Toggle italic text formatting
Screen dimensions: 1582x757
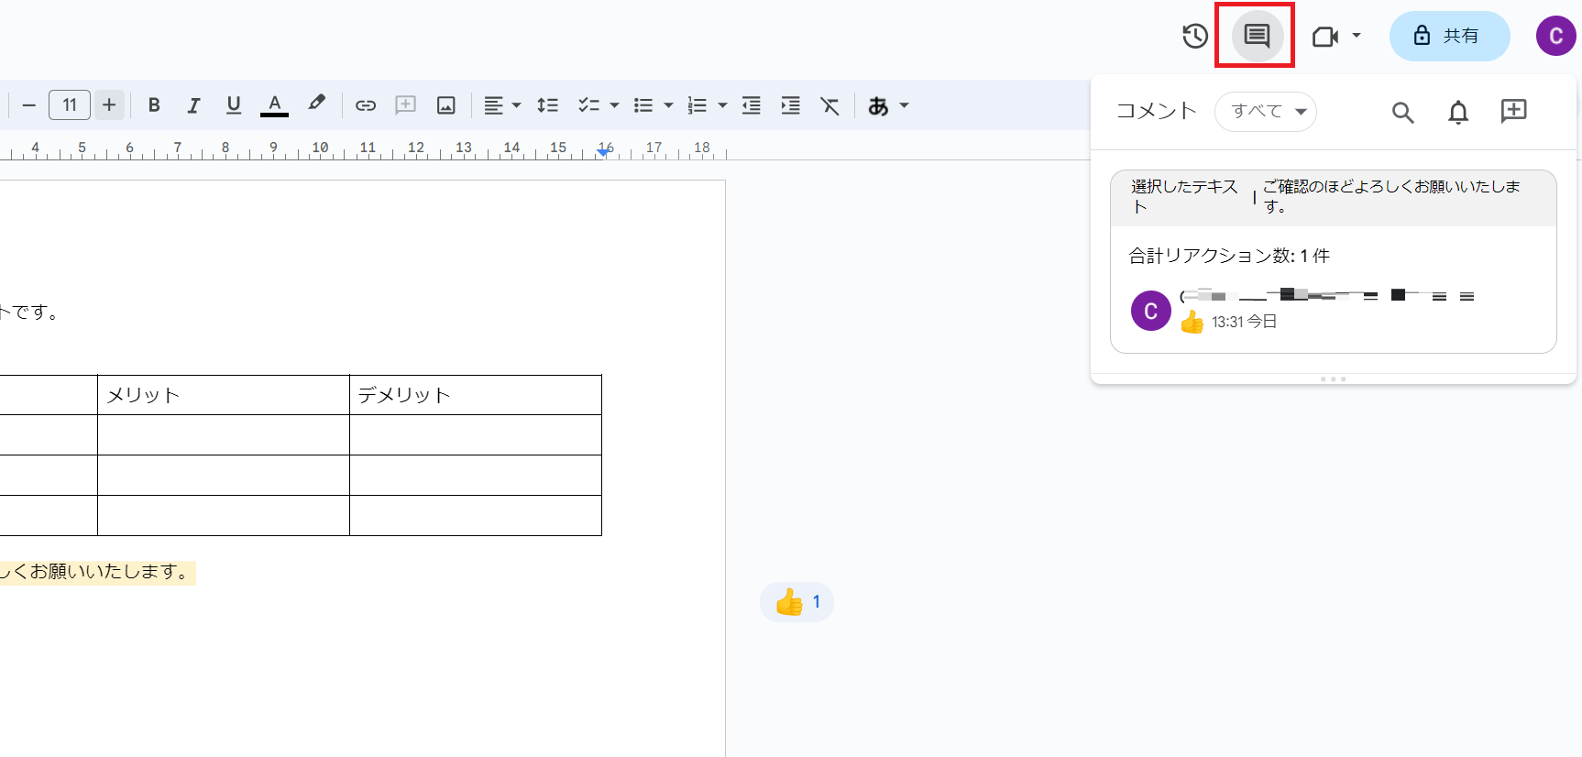tap(193, 105)
